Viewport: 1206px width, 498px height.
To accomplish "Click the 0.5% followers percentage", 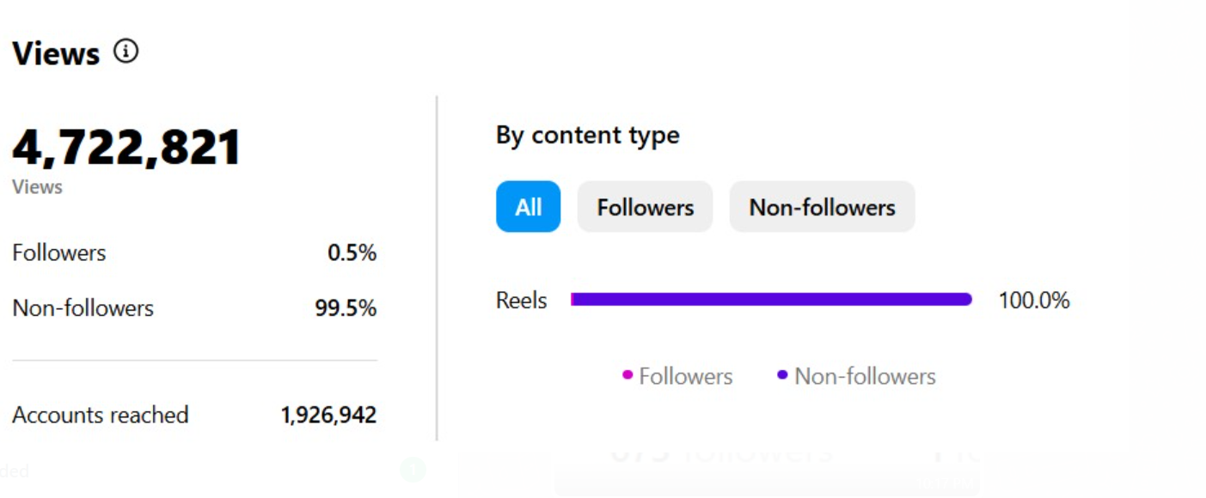I will (x=352, y=253).
